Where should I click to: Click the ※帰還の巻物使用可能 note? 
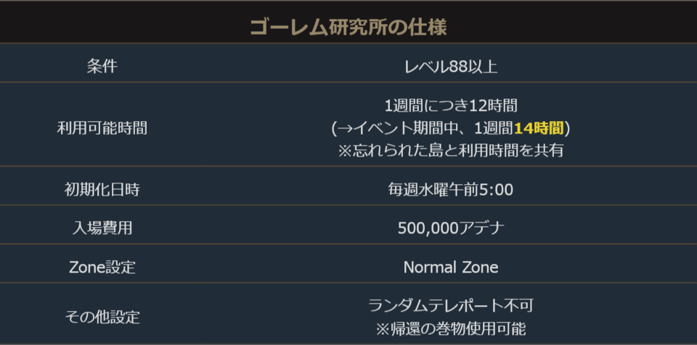click(450, 328)
